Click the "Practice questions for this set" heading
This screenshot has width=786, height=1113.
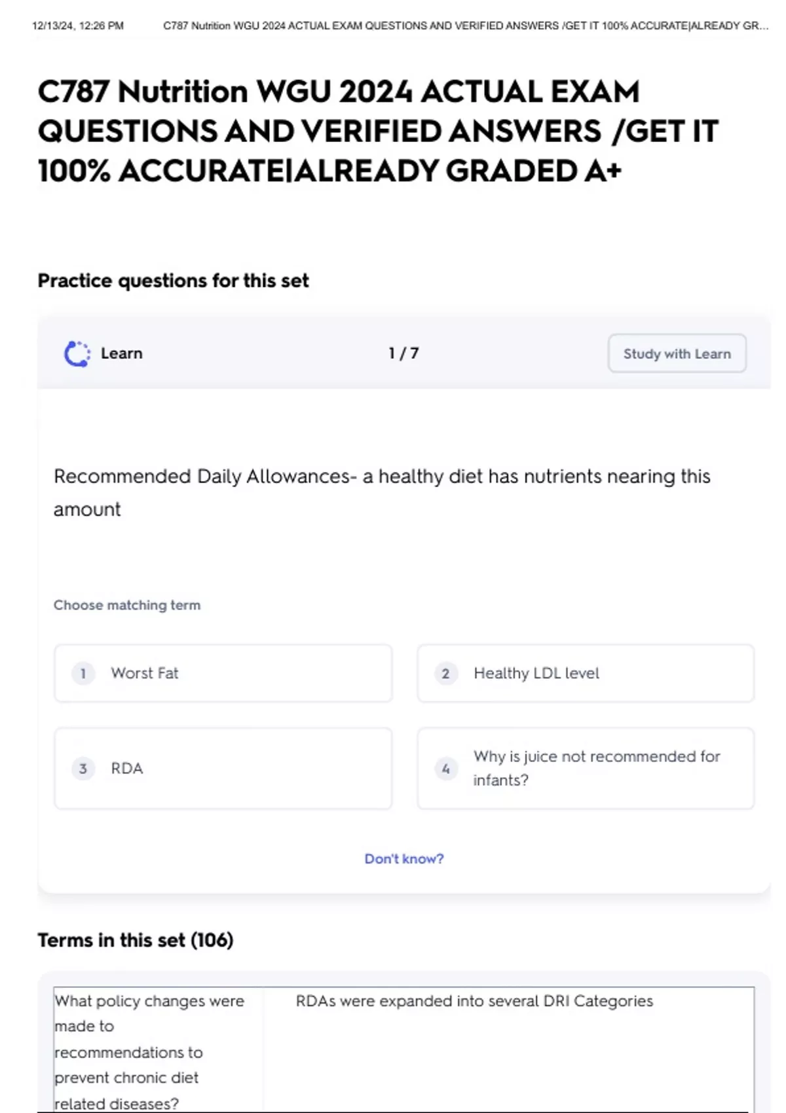coord(173,280)
